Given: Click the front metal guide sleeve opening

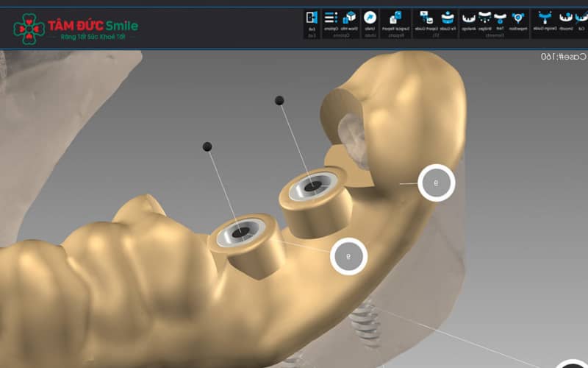Looking at the screenshot, I should click(241, 233).
